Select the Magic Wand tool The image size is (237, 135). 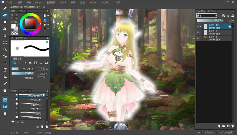pyautogui.click(x=5, y=49)
